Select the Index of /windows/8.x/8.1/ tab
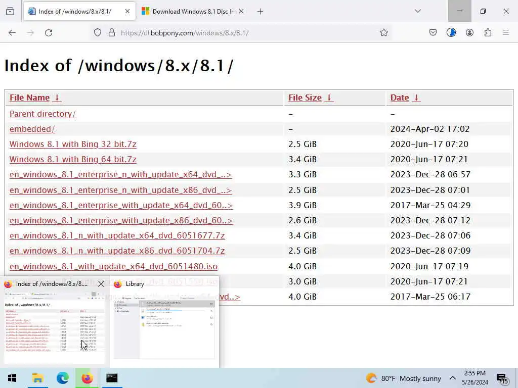 coord(79,12)
